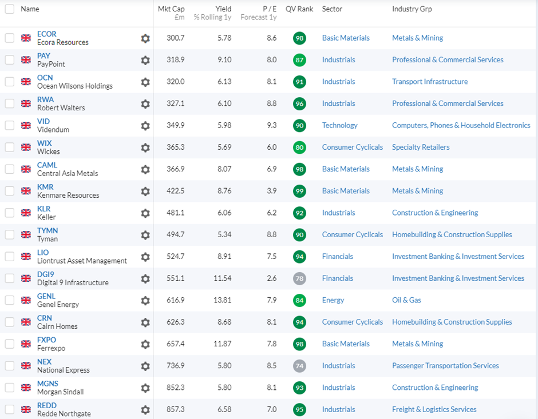Image resolution: width=538 pixels, height=419 pixels.
Task: Click the Passenger Transportation Services link
Action: pos(445,366)
